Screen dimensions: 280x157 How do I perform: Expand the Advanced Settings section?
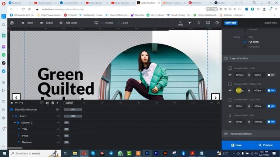point(251,134)
